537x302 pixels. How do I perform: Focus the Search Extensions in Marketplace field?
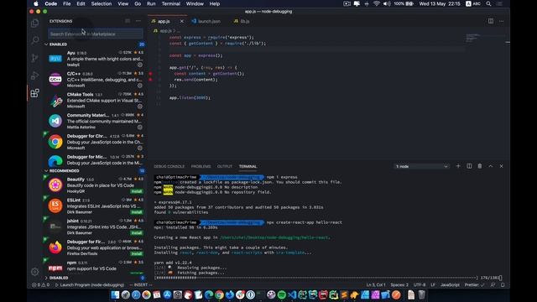pyautogui.click(x=96, y=34)
